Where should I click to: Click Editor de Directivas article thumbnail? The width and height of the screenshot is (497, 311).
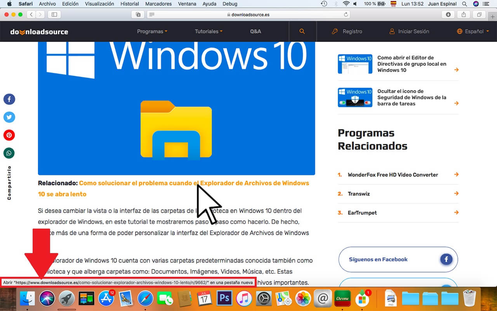(x=355, y=64)
